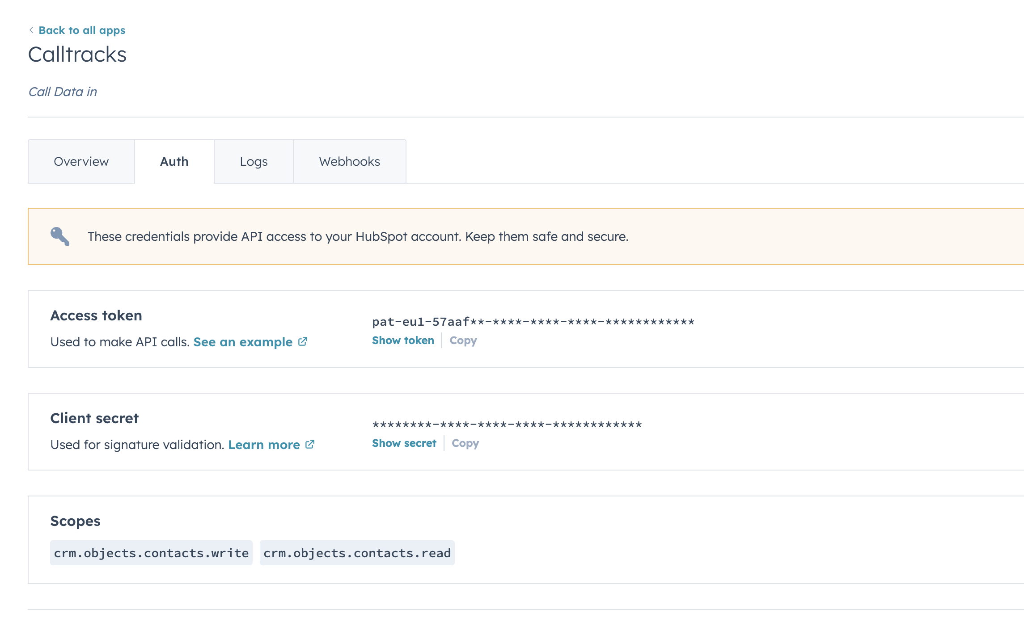Click the crm.objects.contacts.write scope tag

tap(151, 553)
